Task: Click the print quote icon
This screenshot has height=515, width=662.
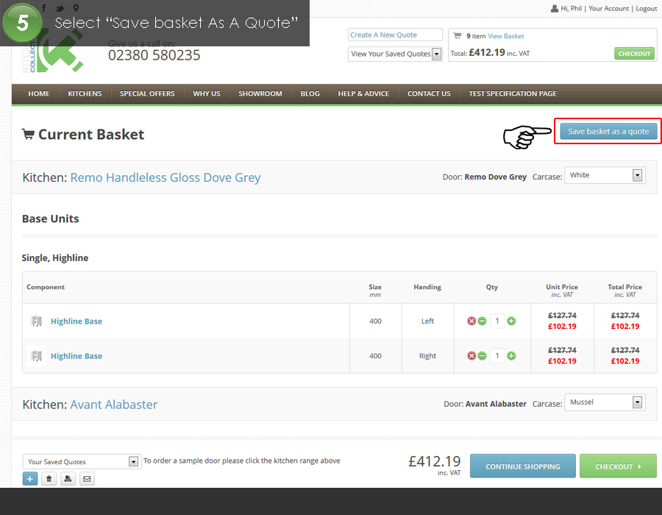Action: coord(68,479)
